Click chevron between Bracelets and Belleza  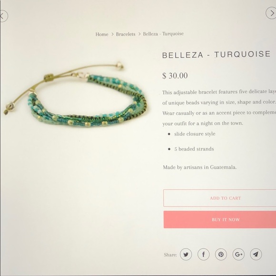(x=139, y=34)
